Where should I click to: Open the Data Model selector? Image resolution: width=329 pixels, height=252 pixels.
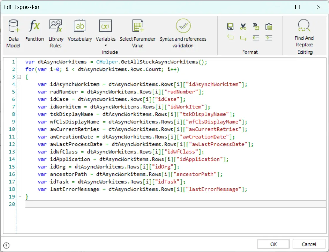[14, 33]
